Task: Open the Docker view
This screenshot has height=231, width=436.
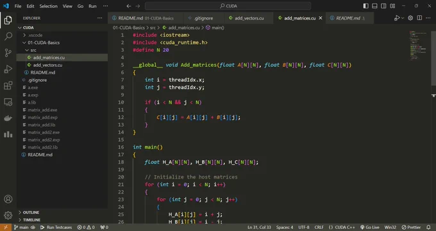Action: pos(8,118)
